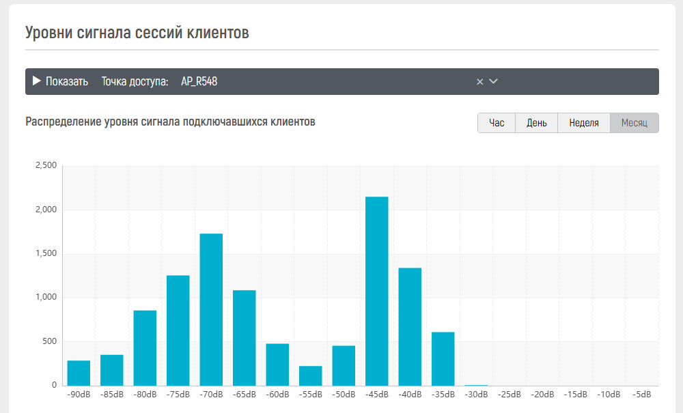Switch to the День time range
Image resolution: width=683 pixels, height=413 pixels.
(x=537, y=123)
